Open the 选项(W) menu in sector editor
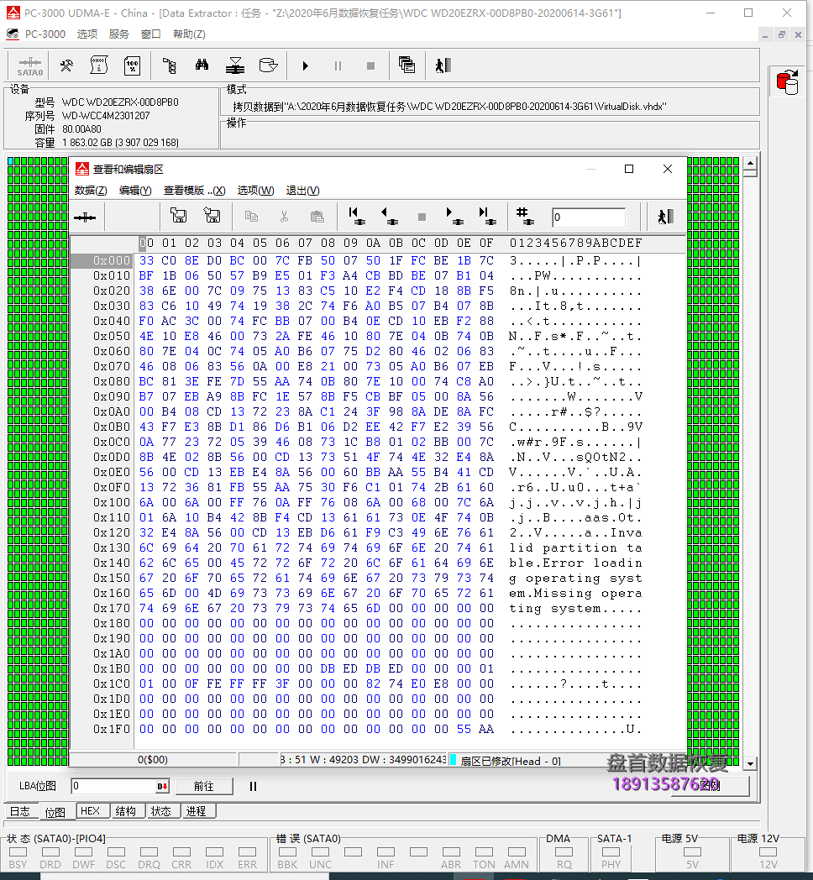 click(255, 191)
